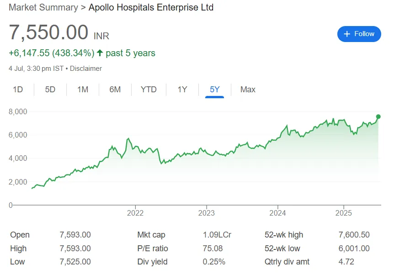Show the Max time range

click(248, 90)
